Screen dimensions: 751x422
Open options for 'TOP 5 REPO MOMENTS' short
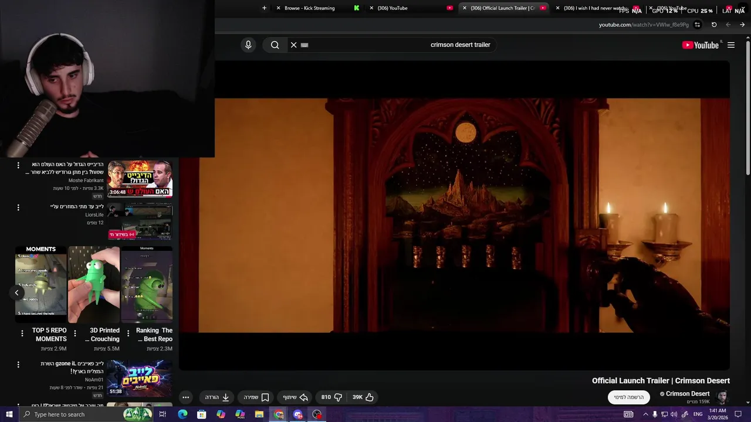click(x=22, y=333)
